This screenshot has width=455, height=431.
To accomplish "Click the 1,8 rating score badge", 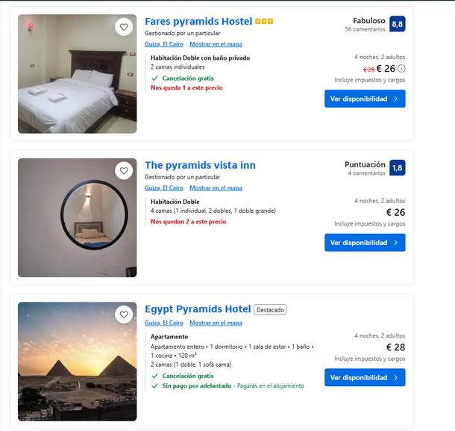I will click(398, 167).
